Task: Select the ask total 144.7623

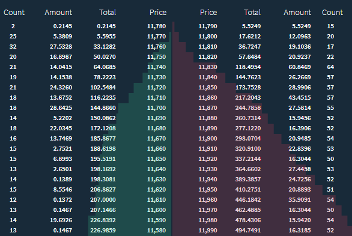Action: click(248, 77)
